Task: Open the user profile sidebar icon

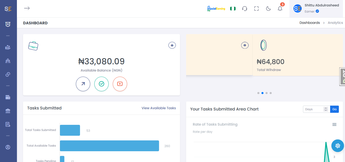Action: [x=8, y=147]
